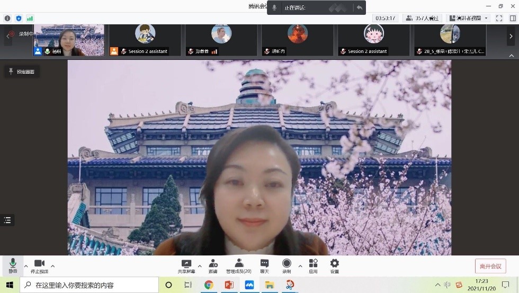Expand the share screen options arrow
The height and width of the screenshot is (293, 519).
(x=200, y=266)
